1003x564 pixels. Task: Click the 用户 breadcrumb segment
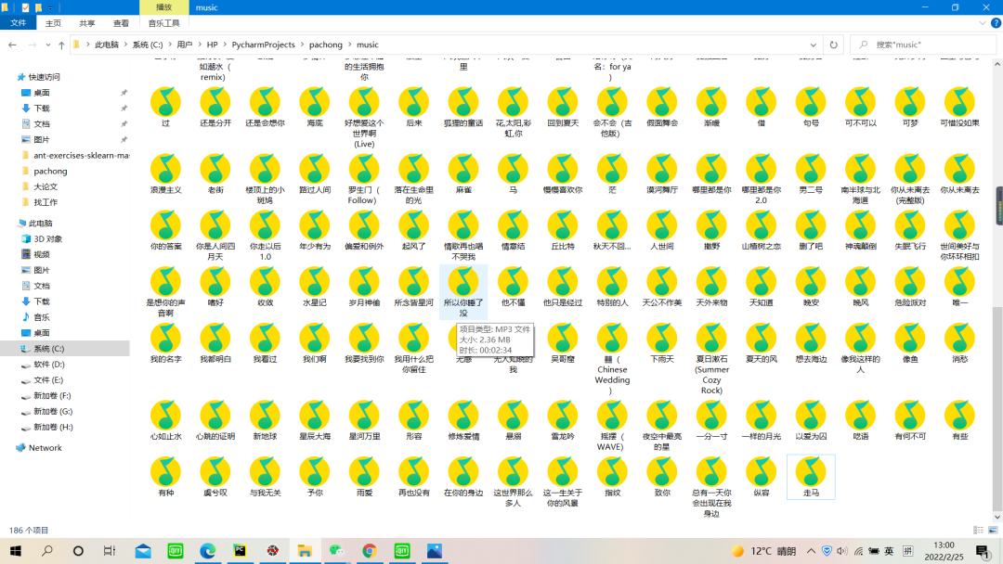185,45
